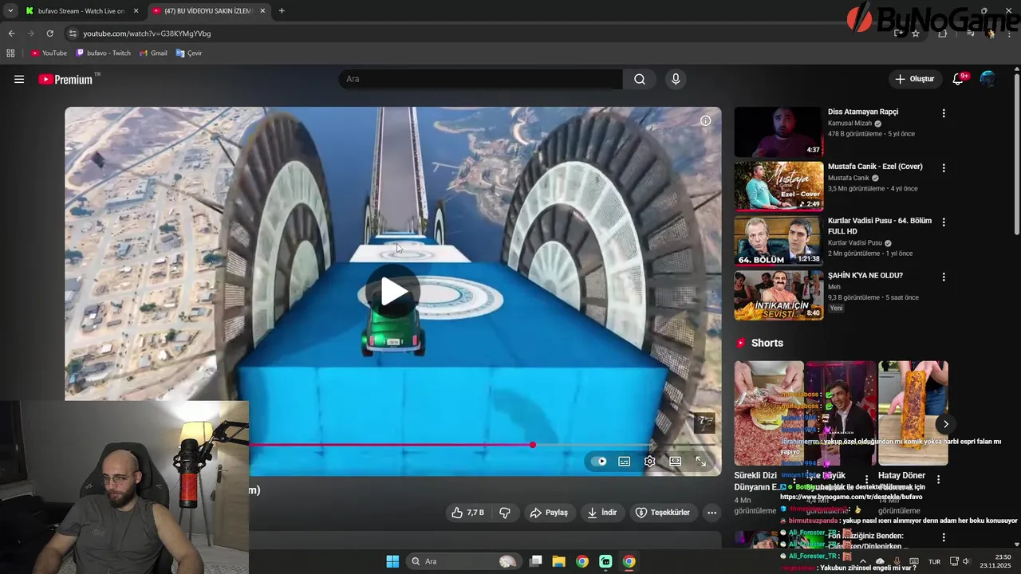
Task: Download the video with İndir
Action: pos(602,513)
